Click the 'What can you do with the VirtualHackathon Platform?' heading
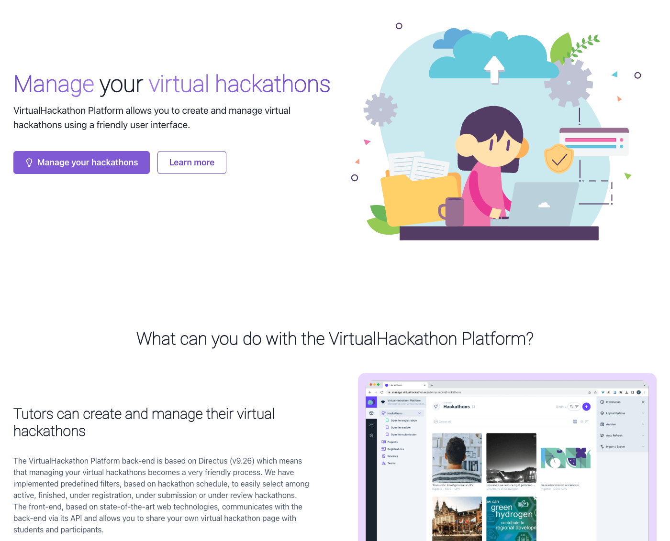Screen dimensions: 670x541 coord(335,339)
